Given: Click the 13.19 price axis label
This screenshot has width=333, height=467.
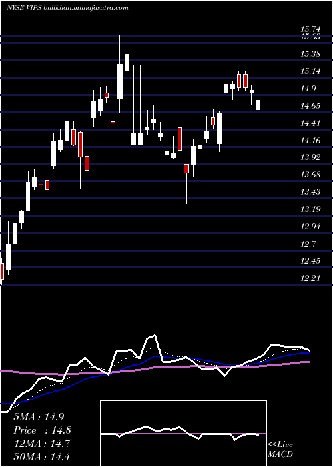Looking at the screenshot, I should pyautogui.click(x=310, y=209).
